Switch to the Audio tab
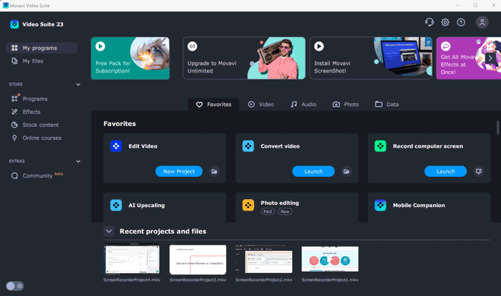This screenshot has width=501, height=296. (303, 105)
